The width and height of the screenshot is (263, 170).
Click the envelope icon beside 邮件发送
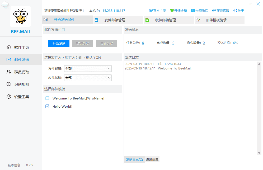click(9, 59)
